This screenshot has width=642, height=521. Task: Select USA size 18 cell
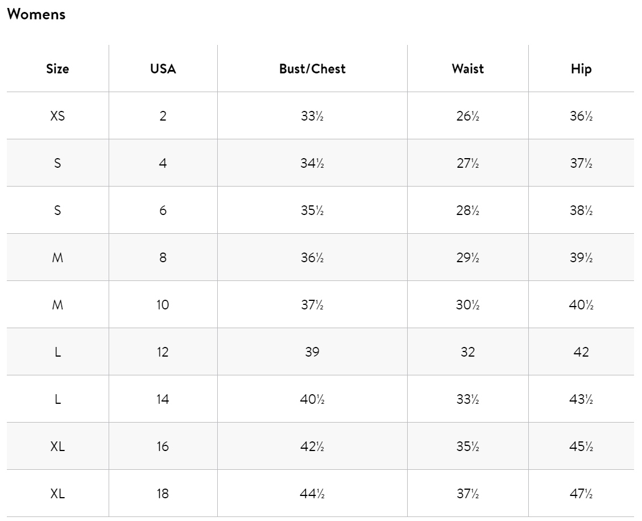(163, 494)
